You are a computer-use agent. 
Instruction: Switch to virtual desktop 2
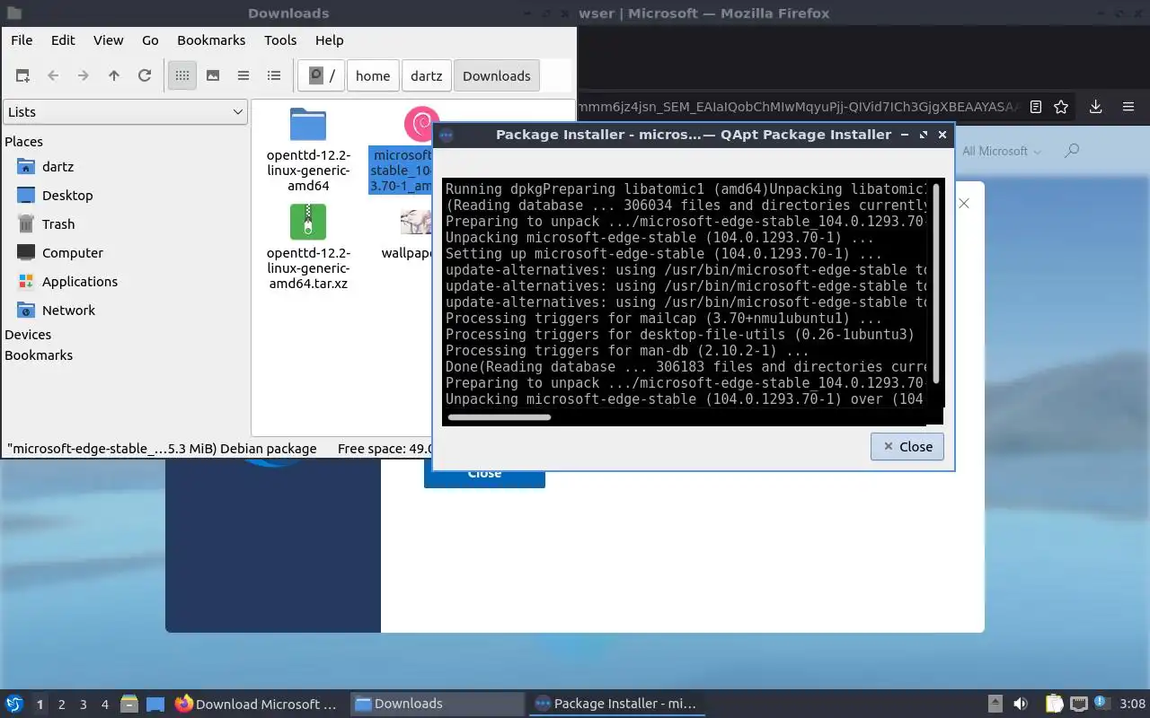(61, 705)
